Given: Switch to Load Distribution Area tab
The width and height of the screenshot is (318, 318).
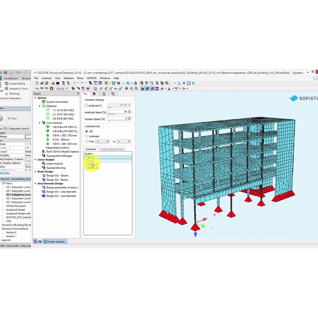Looking at the screenshot, I should click(112, 149).
